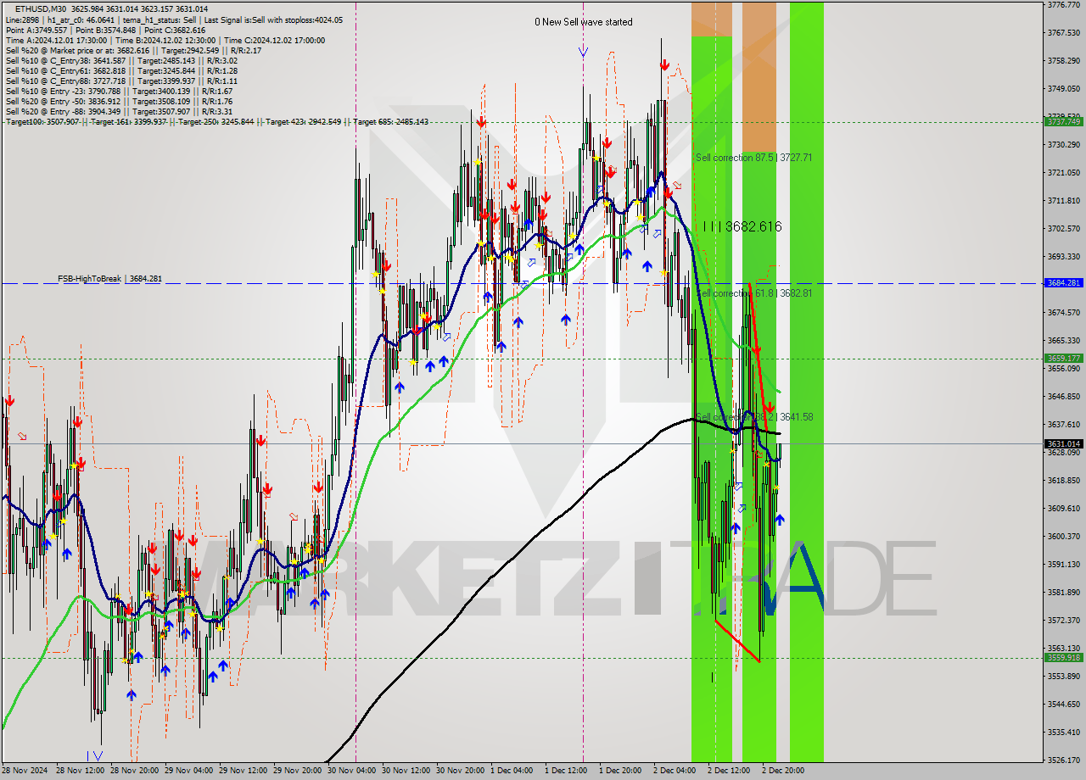The width and height of the screenshot is (1086, 780).
Task: Click the 3526.170 price axis label
Action: click(1063, 760)
